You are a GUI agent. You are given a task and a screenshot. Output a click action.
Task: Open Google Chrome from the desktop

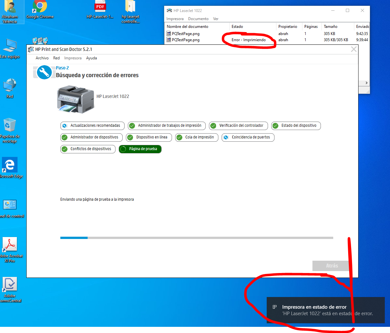tap(40, 7)
